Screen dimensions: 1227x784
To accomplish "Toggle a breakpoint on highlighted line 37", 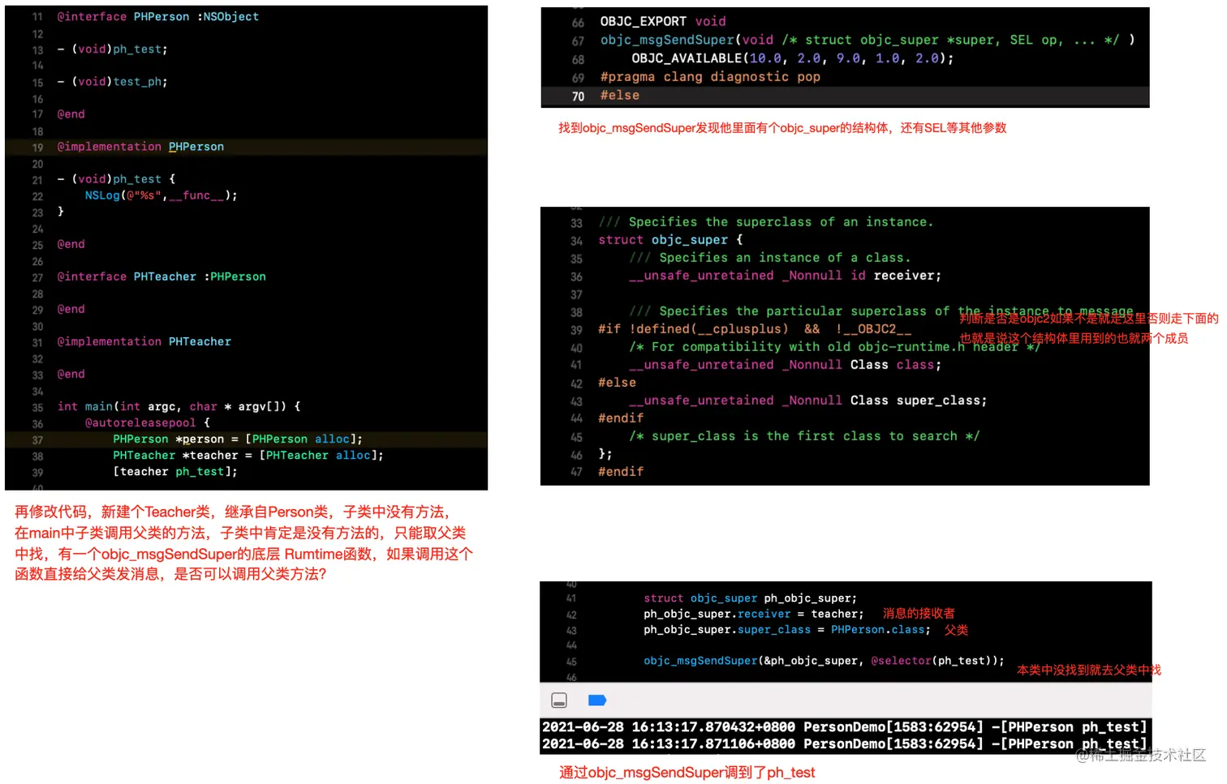I will point(37,439).
